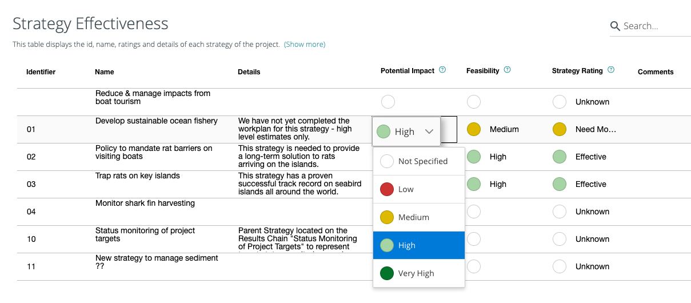The width and height of the screenshot is (691, 303).
Task: Click yellow Need More rating circle for row 01
Action: click(x=560, y=129)
